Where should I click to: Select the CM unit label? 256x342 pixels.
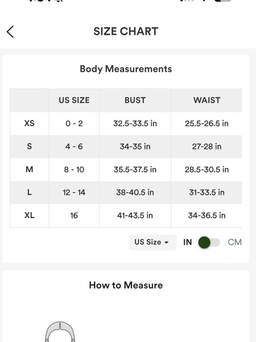pos(234,242)
